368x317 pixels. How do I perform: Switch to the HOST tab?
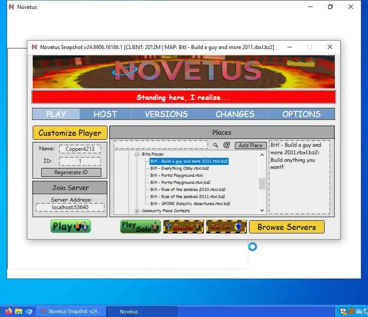pyautogui.click(x=105, y=114)
